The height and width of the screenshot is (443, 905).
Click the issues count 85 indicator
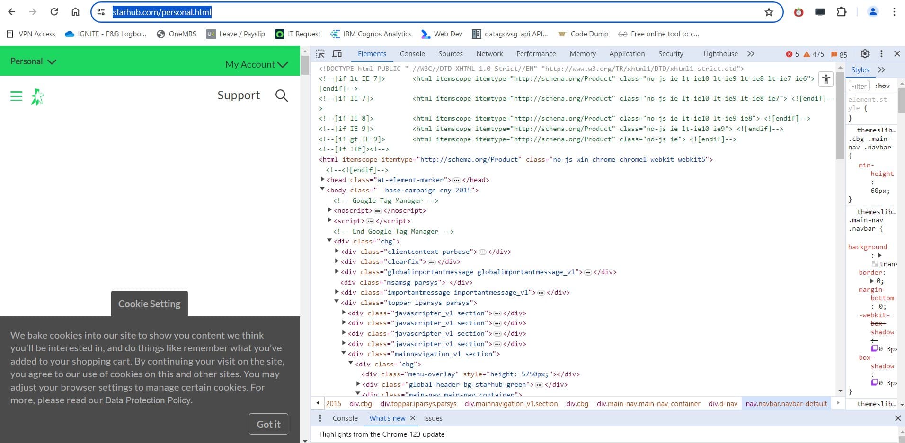[839, 54]
